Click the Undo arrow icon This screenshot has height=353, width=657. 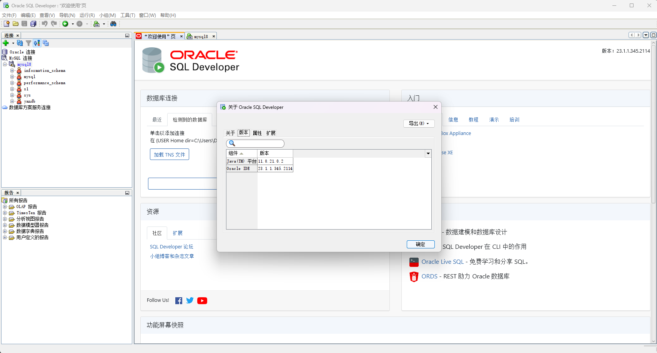tap(45, 24)
